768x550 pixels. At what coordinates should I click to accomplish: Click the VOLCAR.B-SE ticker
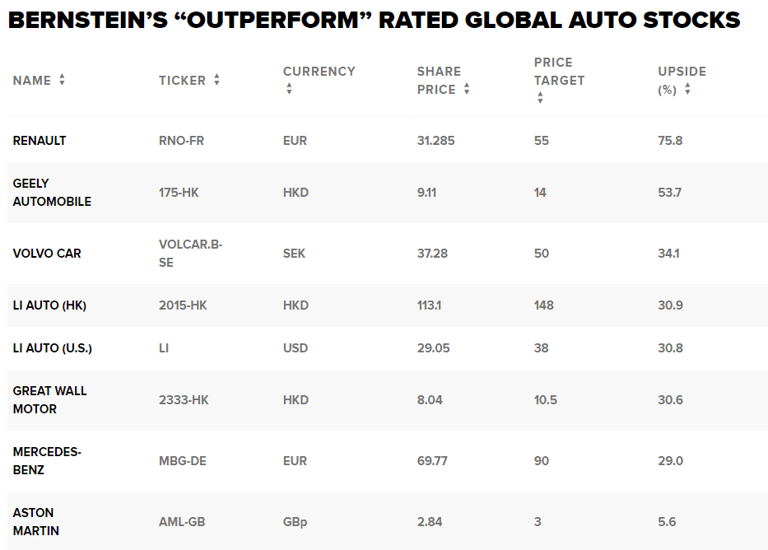pos(190,254)
